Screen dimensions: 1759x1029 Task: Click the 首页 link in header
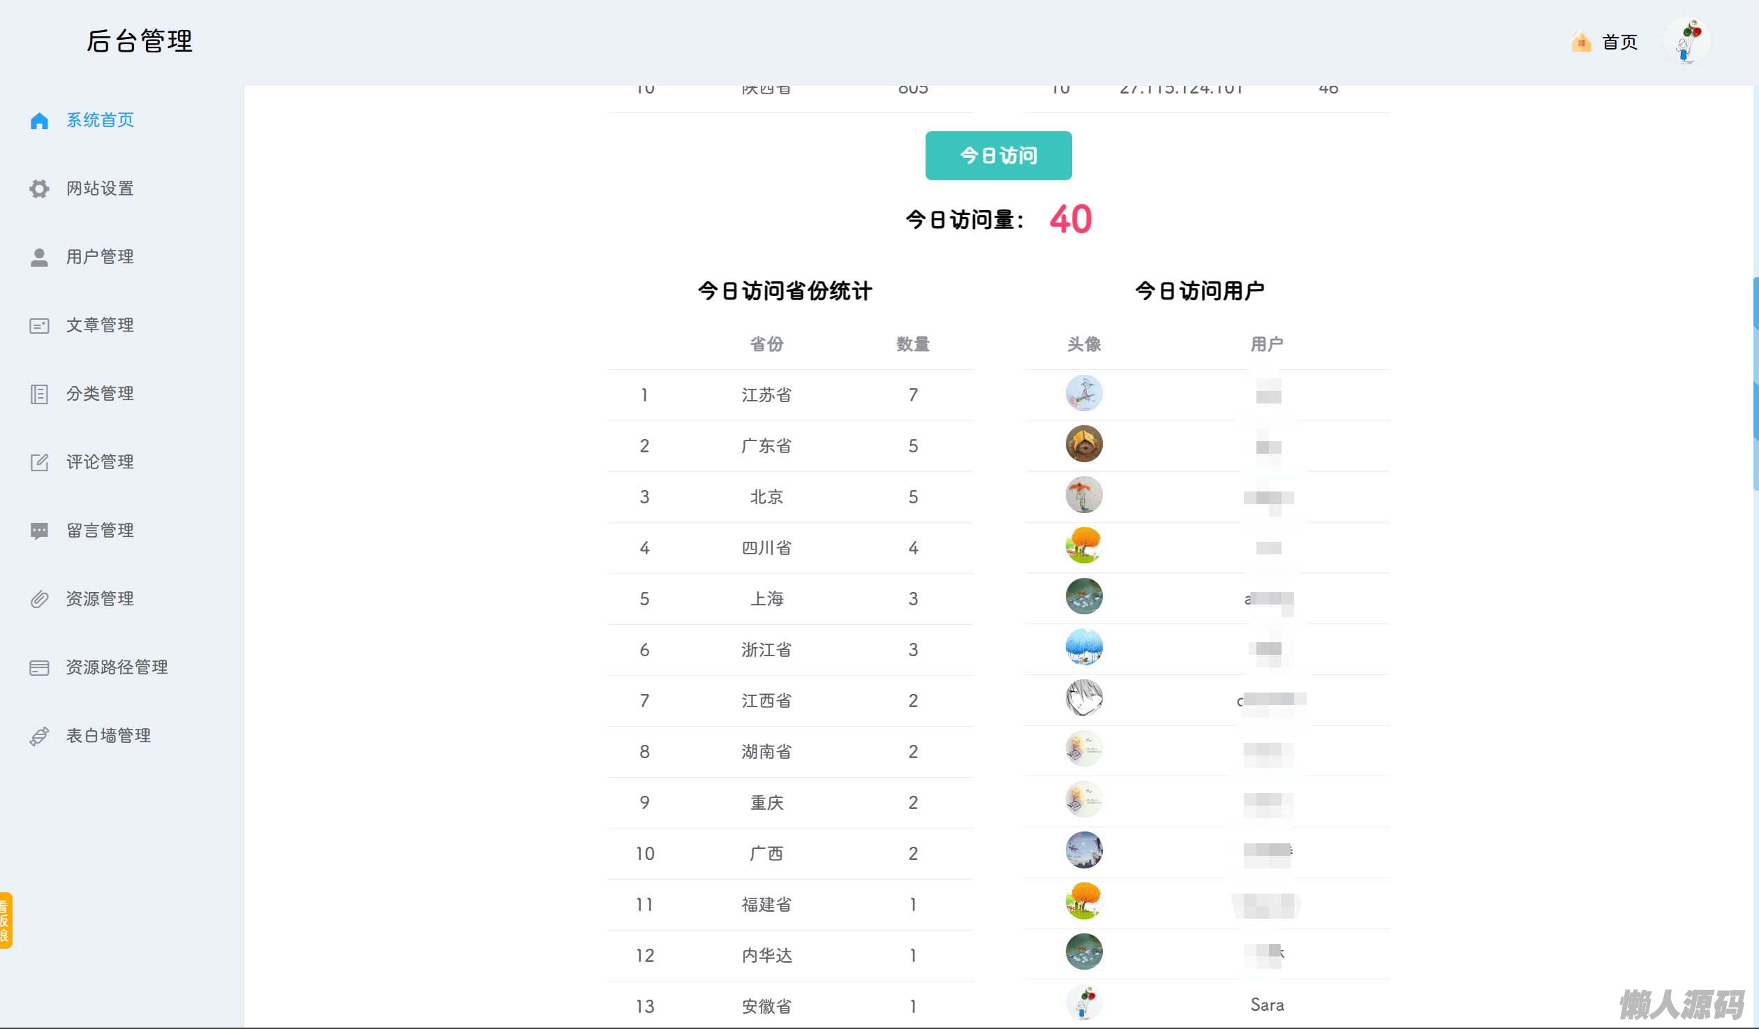(1619, 42)
